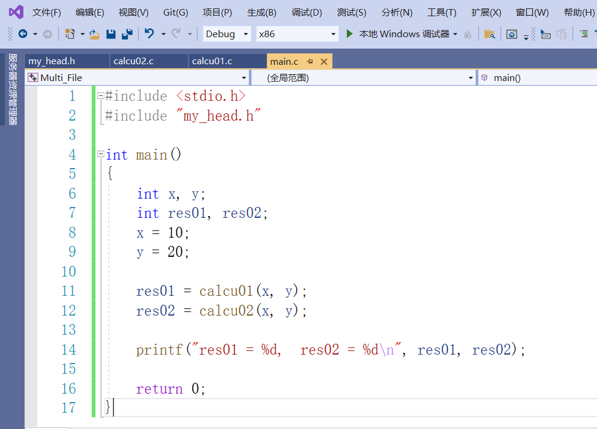597x429 pixels.
Task: Open the debugger target dropdown arrow
Action: point(455,34)
